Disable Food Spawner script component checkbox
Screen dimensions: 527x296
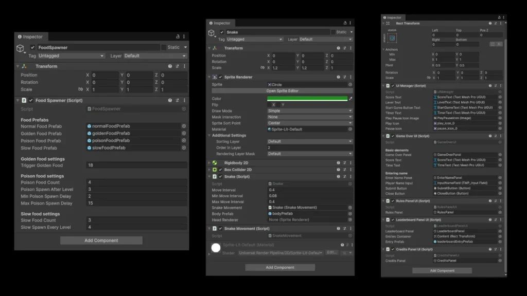[x=31, y=100]
